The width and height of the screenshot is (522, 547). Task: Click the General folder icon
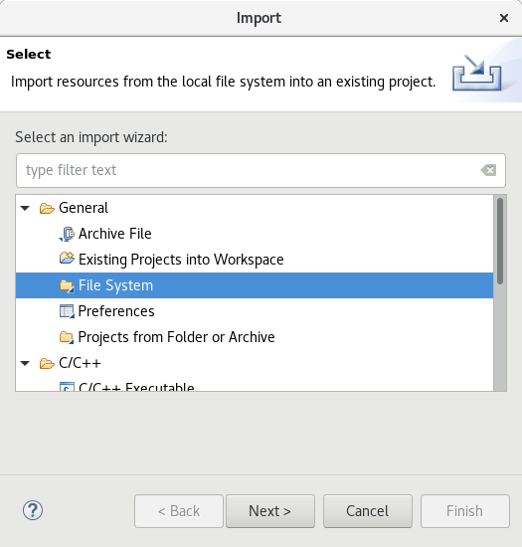tap(47, 208)
